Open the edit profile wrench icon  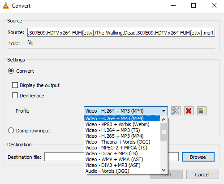click(176, 111)
